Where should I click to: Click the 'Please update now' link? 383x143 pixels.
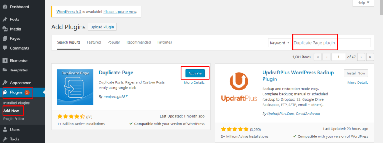pos(120,12)
